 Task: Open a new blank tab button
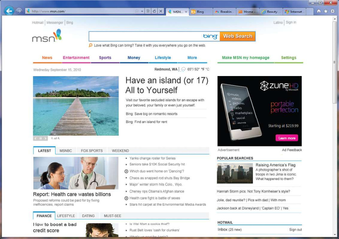tap(310, 12)
